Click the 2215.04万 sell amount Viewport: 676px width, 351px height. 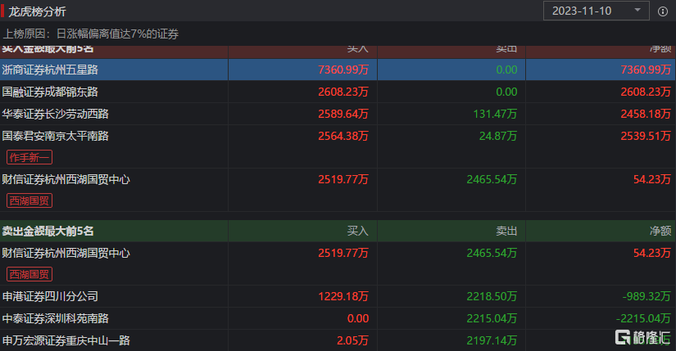[492, 318]
